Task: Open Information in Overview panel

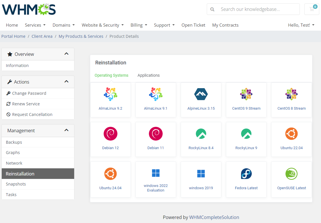Action: pyautogui.click(x=38, y=66)
